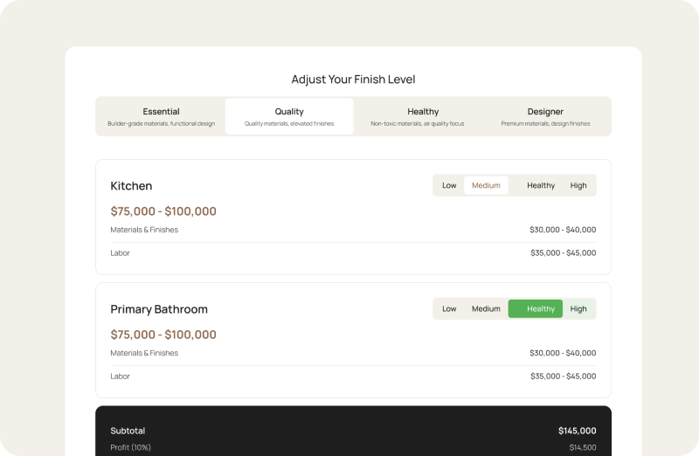Set Primary Bathroom finish to High
The width and height of the screenshot is (699, 456).
(578, 309)
